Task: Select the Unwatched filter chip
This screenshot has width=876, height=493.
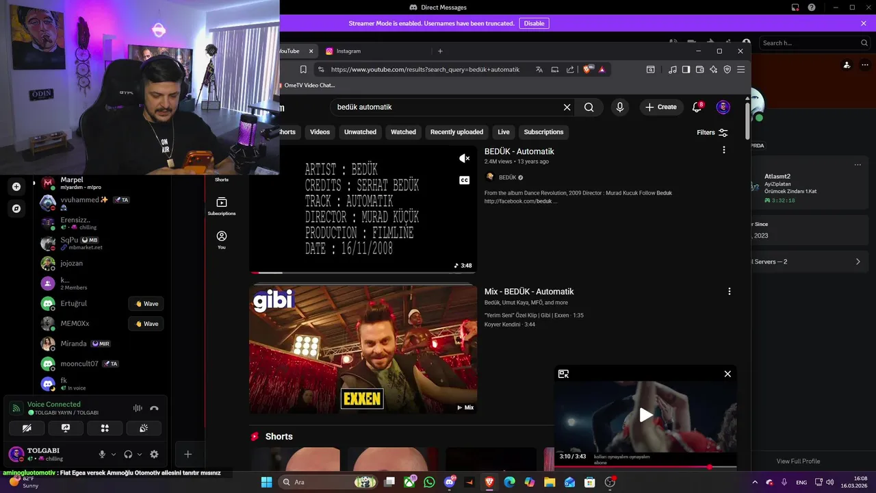Action: pos(360,132)
